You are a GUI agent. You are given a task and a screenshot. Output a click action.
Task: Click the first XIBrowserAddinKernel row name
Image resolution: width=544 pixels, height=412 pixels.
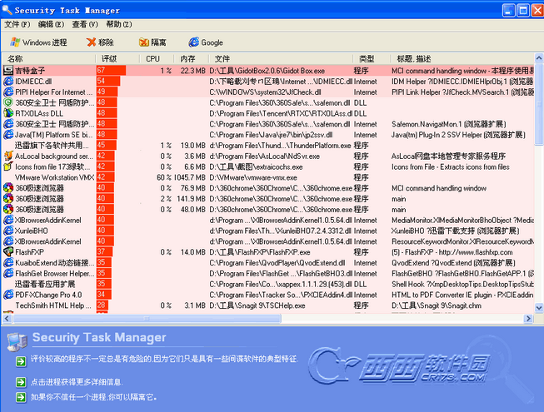pos(47,221)
